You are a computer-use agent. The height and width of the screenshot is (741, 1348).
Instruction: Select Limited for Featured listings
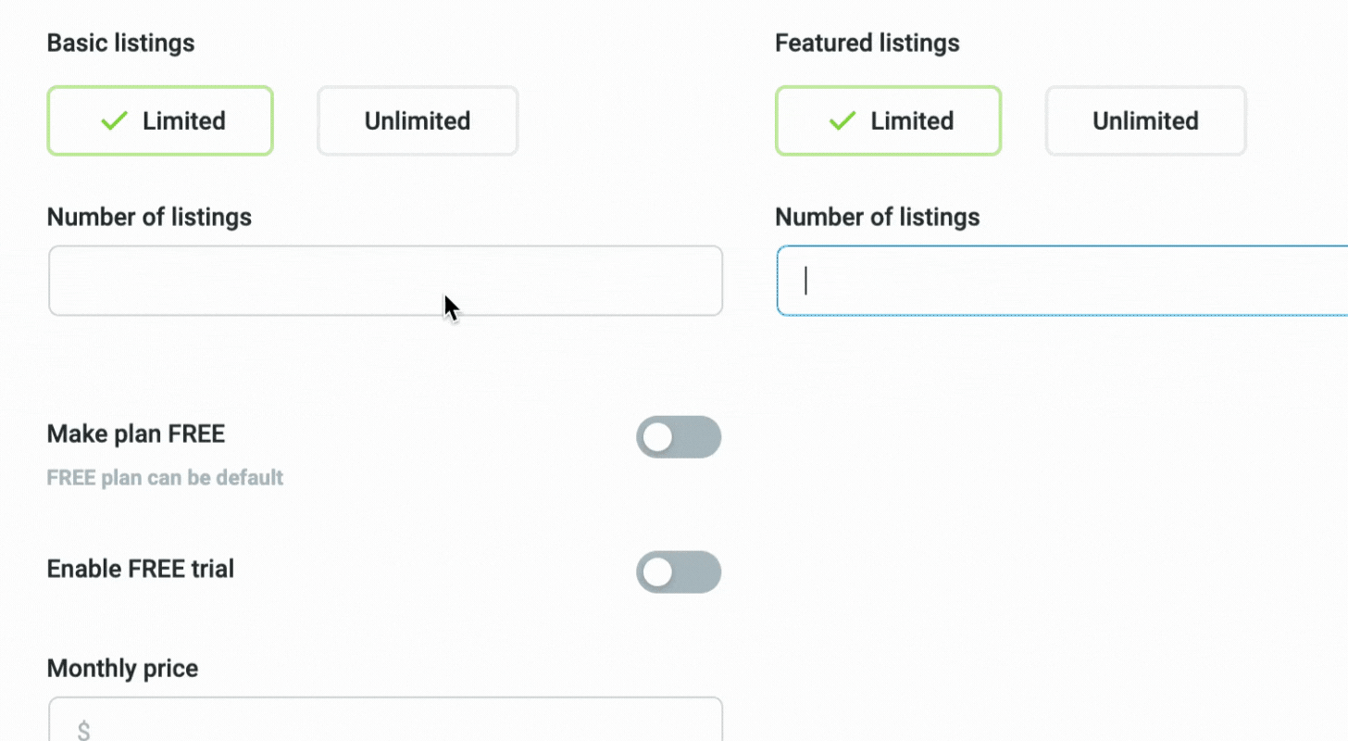click(888, 120)
